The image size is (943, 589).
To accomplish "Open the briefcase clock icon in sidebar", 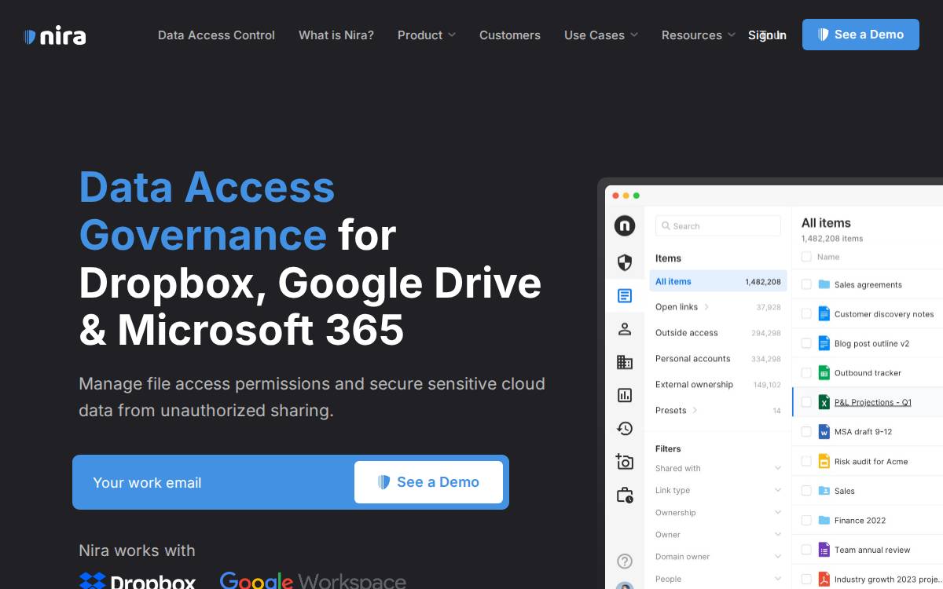I will point(625,495).
